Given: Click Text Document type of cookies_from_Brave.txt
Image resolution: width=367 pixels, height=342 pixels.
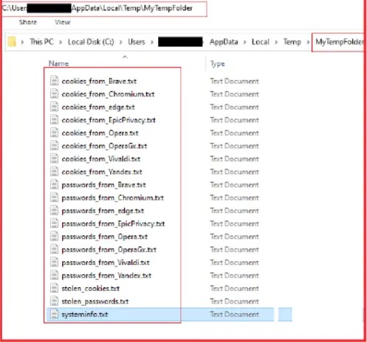Looking at the screenshot, I should tap(234, 81).
